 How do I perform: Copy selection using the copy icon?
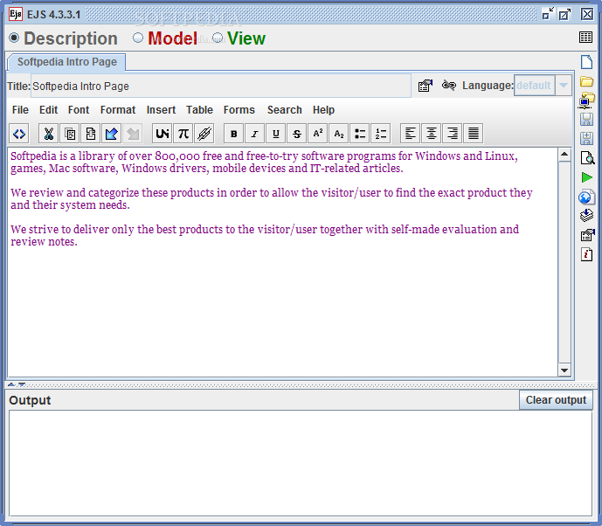point(70,134)
